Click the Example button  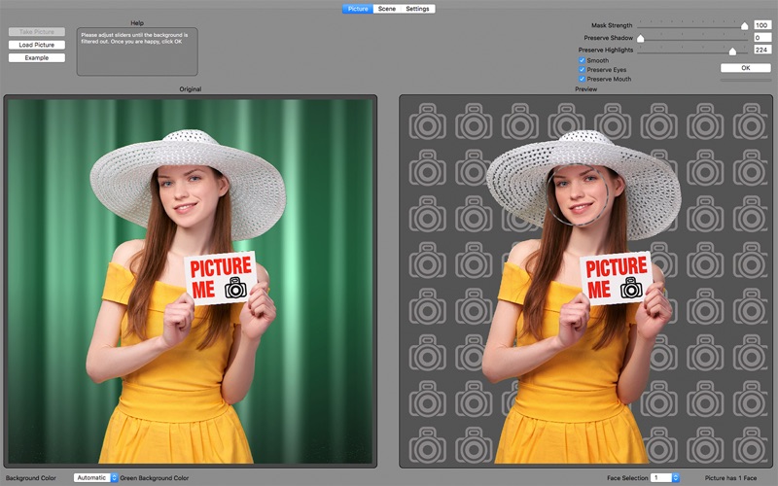click(37, 57)
